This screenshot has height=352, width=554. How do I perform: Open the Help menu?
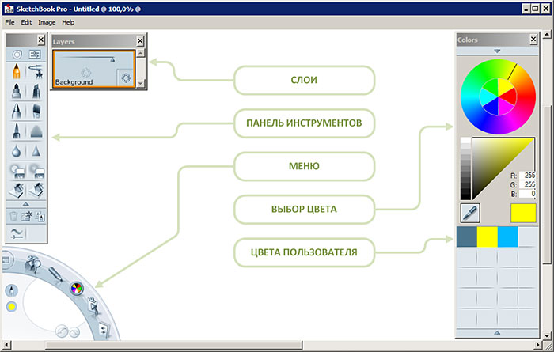[68, 22]
